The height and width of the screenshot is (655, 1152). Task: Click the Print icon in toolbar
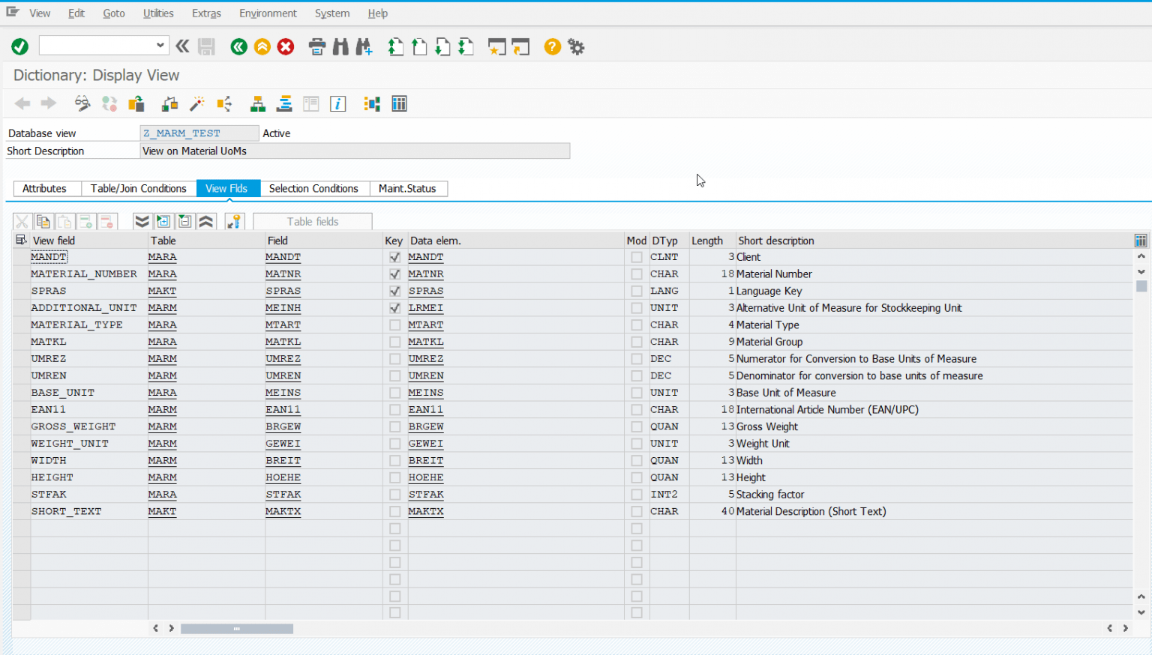coord(317,47)
